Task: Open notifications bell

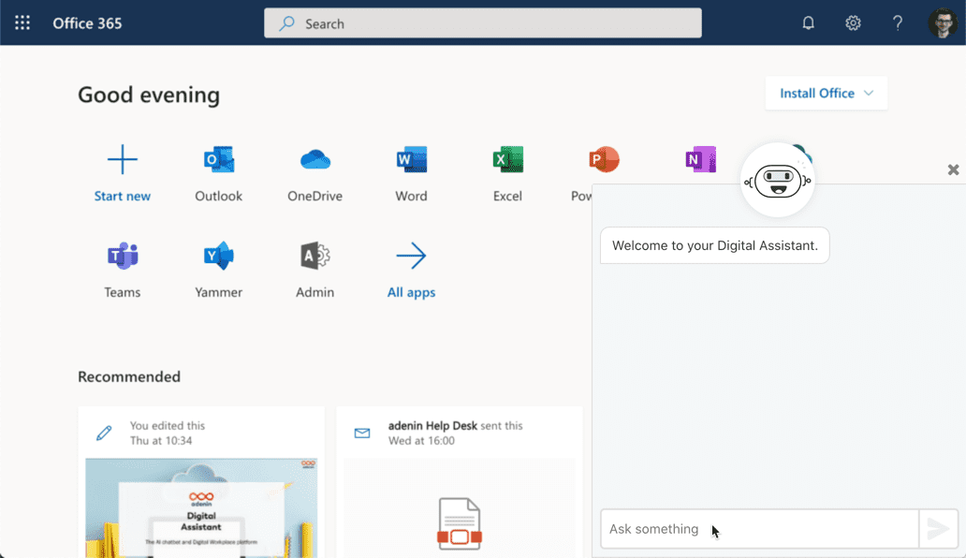Action: [809, 22]
